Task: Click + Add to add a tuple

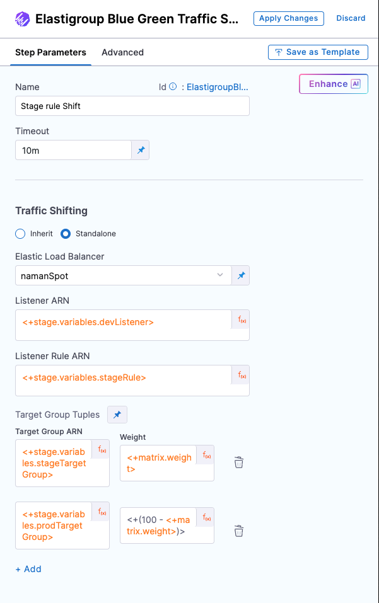Action: (28, 569)
